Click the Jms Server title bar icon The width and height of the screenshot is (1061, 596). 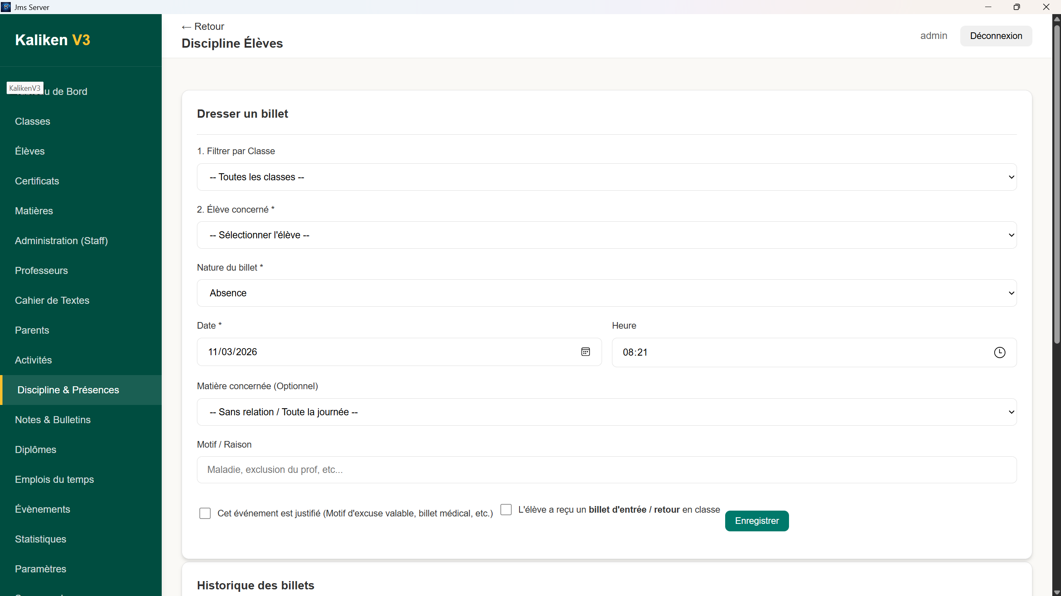click(x=6, y=7)
